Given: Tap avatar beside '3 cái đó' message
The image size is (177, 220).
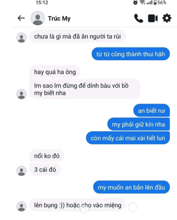Looking at the screenshot, I should tap(21, 171).
